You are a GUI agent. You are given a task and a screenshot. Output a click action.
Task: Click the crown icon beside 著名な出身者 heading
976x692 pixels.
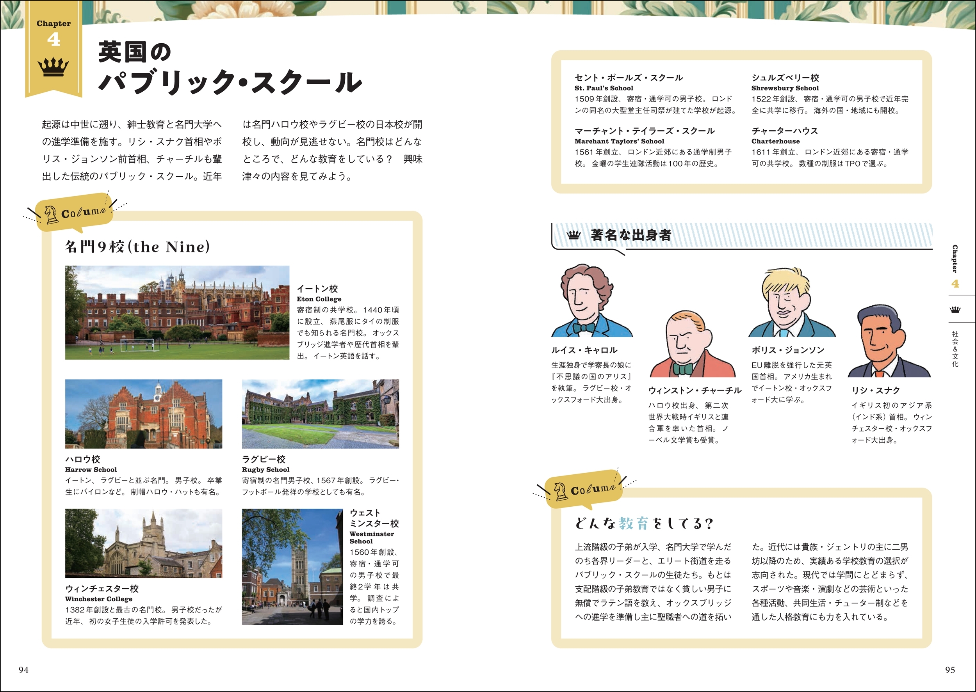[x=574, y=235]
